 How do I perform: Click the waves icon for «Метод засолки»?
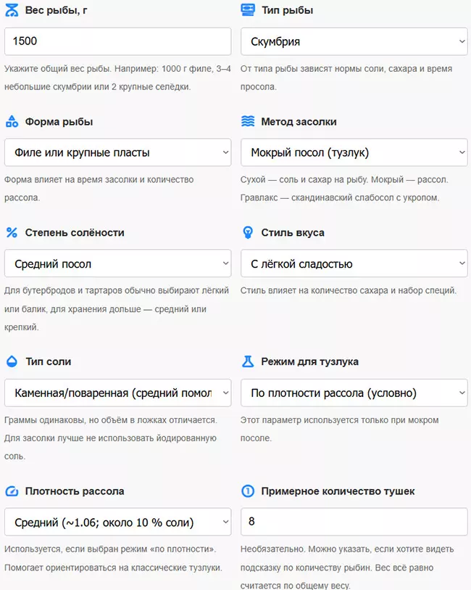[248, 121]
